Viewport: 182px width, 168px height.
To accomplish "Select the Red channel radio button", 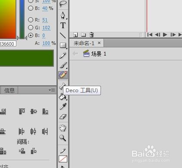I will click(x=31, y=20).
